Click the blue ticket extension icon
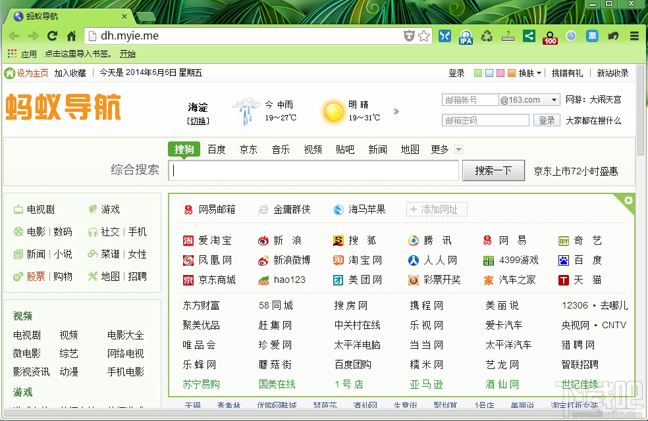The image size is (648, 421). coord(592,36)
